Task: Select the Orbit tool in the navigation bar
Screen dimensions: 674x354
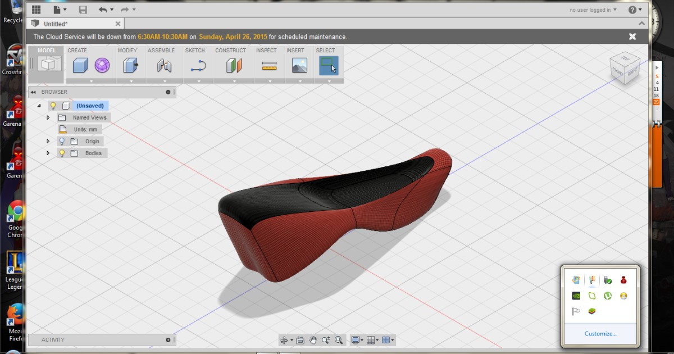Action: tap(284, 340)
